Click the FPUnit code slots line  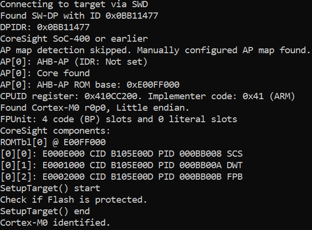[118, 119]
